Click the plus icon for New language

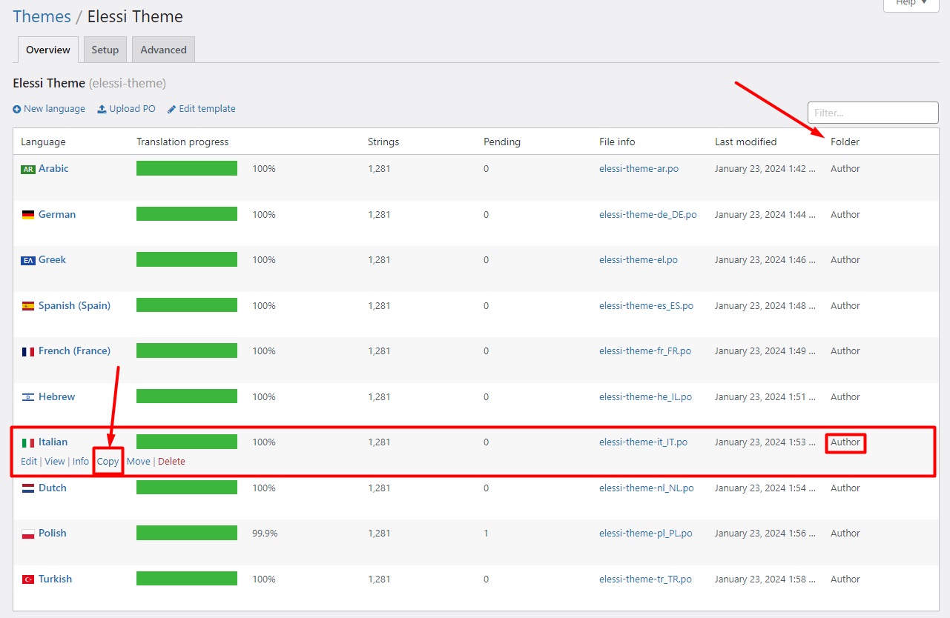click(17, 109)
